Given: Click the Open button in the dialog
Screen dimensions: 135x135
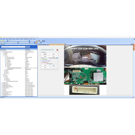Looking at the screenshot, I should point(45,65).
